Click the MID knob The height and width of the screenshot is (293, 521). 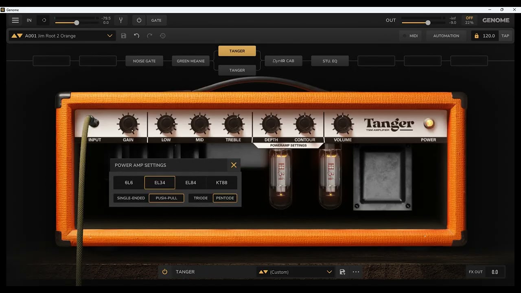(x=199, y=124)
